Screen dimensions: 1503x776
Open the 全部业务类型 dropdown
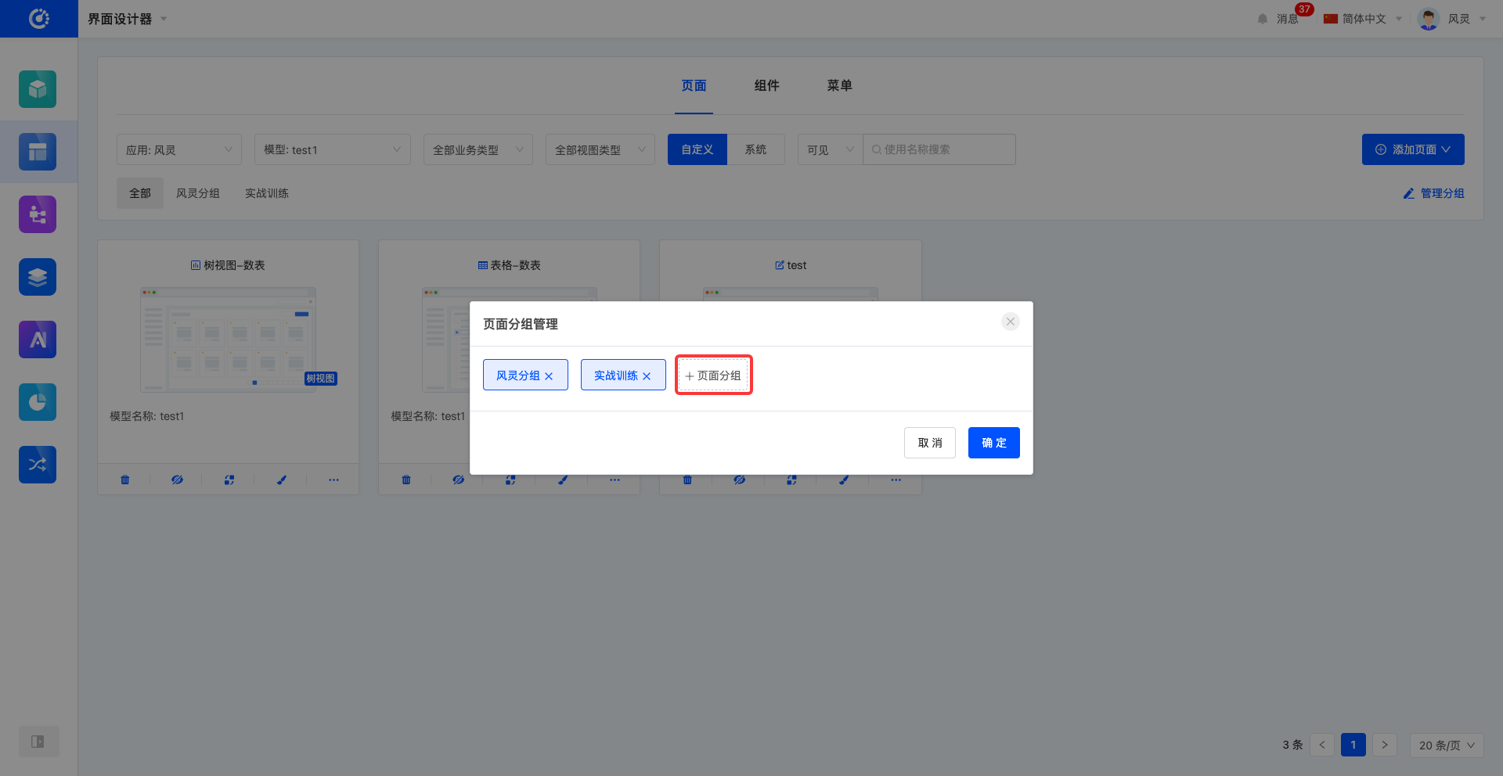[478, 149]
